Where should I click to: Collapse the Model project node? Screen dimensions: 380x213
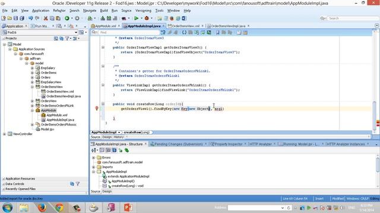4,44
